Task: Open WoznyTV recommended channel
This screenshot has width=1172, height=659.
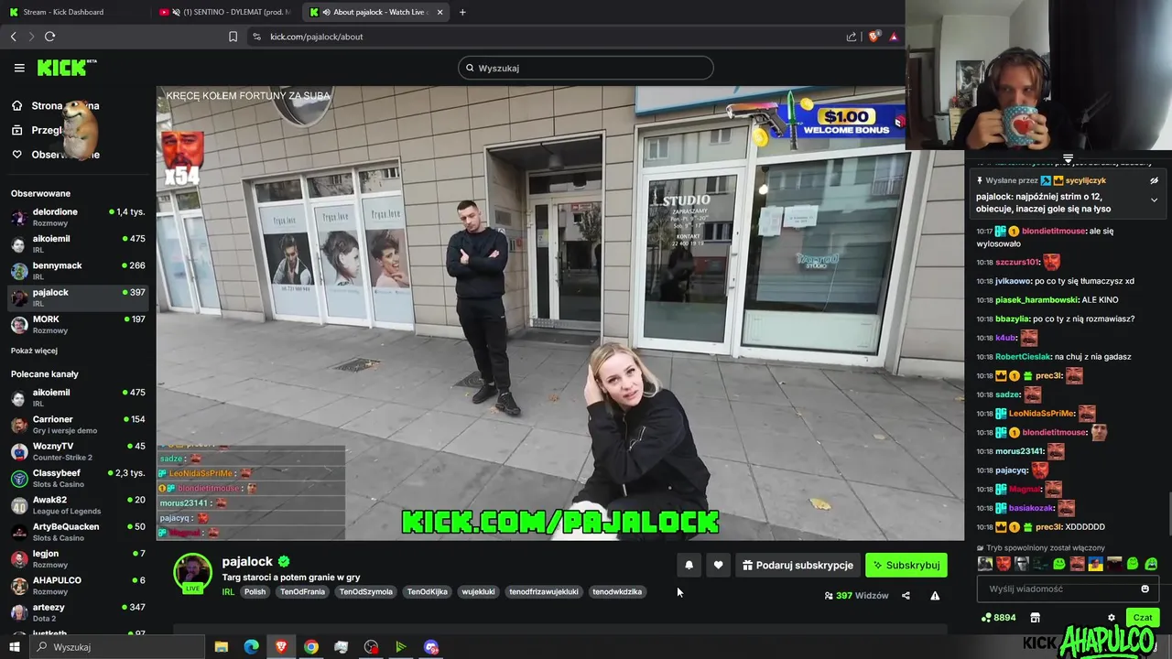Action: click(x=78, y=451)
